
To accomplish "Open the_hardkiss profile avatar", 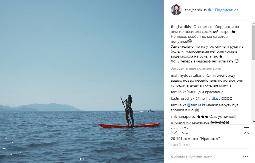I will coord(176,10).
